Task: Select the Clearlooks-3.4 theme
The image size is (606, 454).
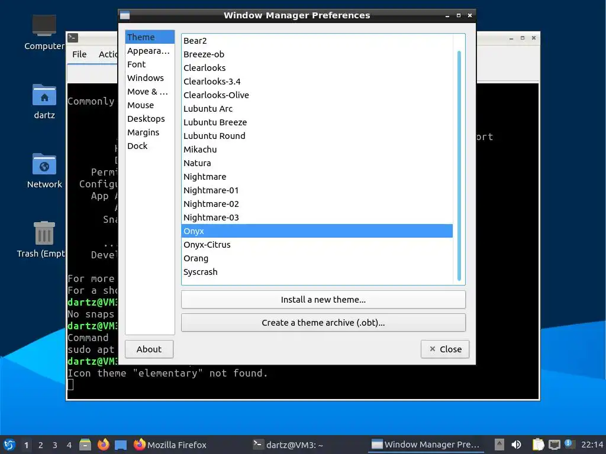Action: 317,82
